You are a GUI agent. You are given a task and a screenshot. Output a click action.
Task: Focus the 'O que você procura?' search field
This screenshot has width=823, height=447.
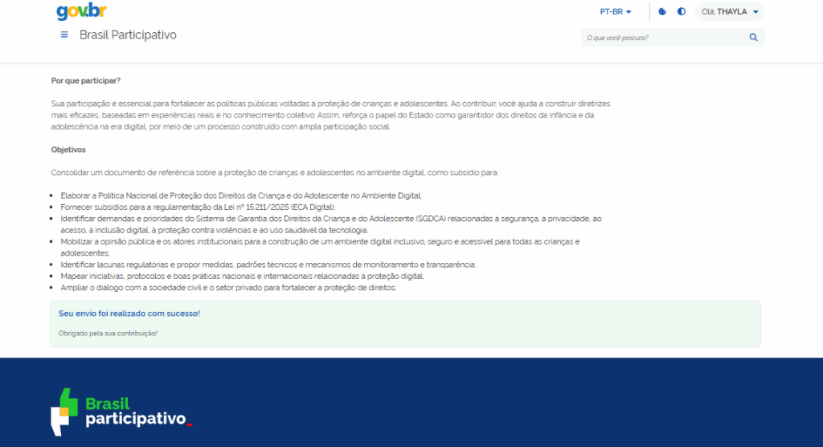tap(663, 38)
